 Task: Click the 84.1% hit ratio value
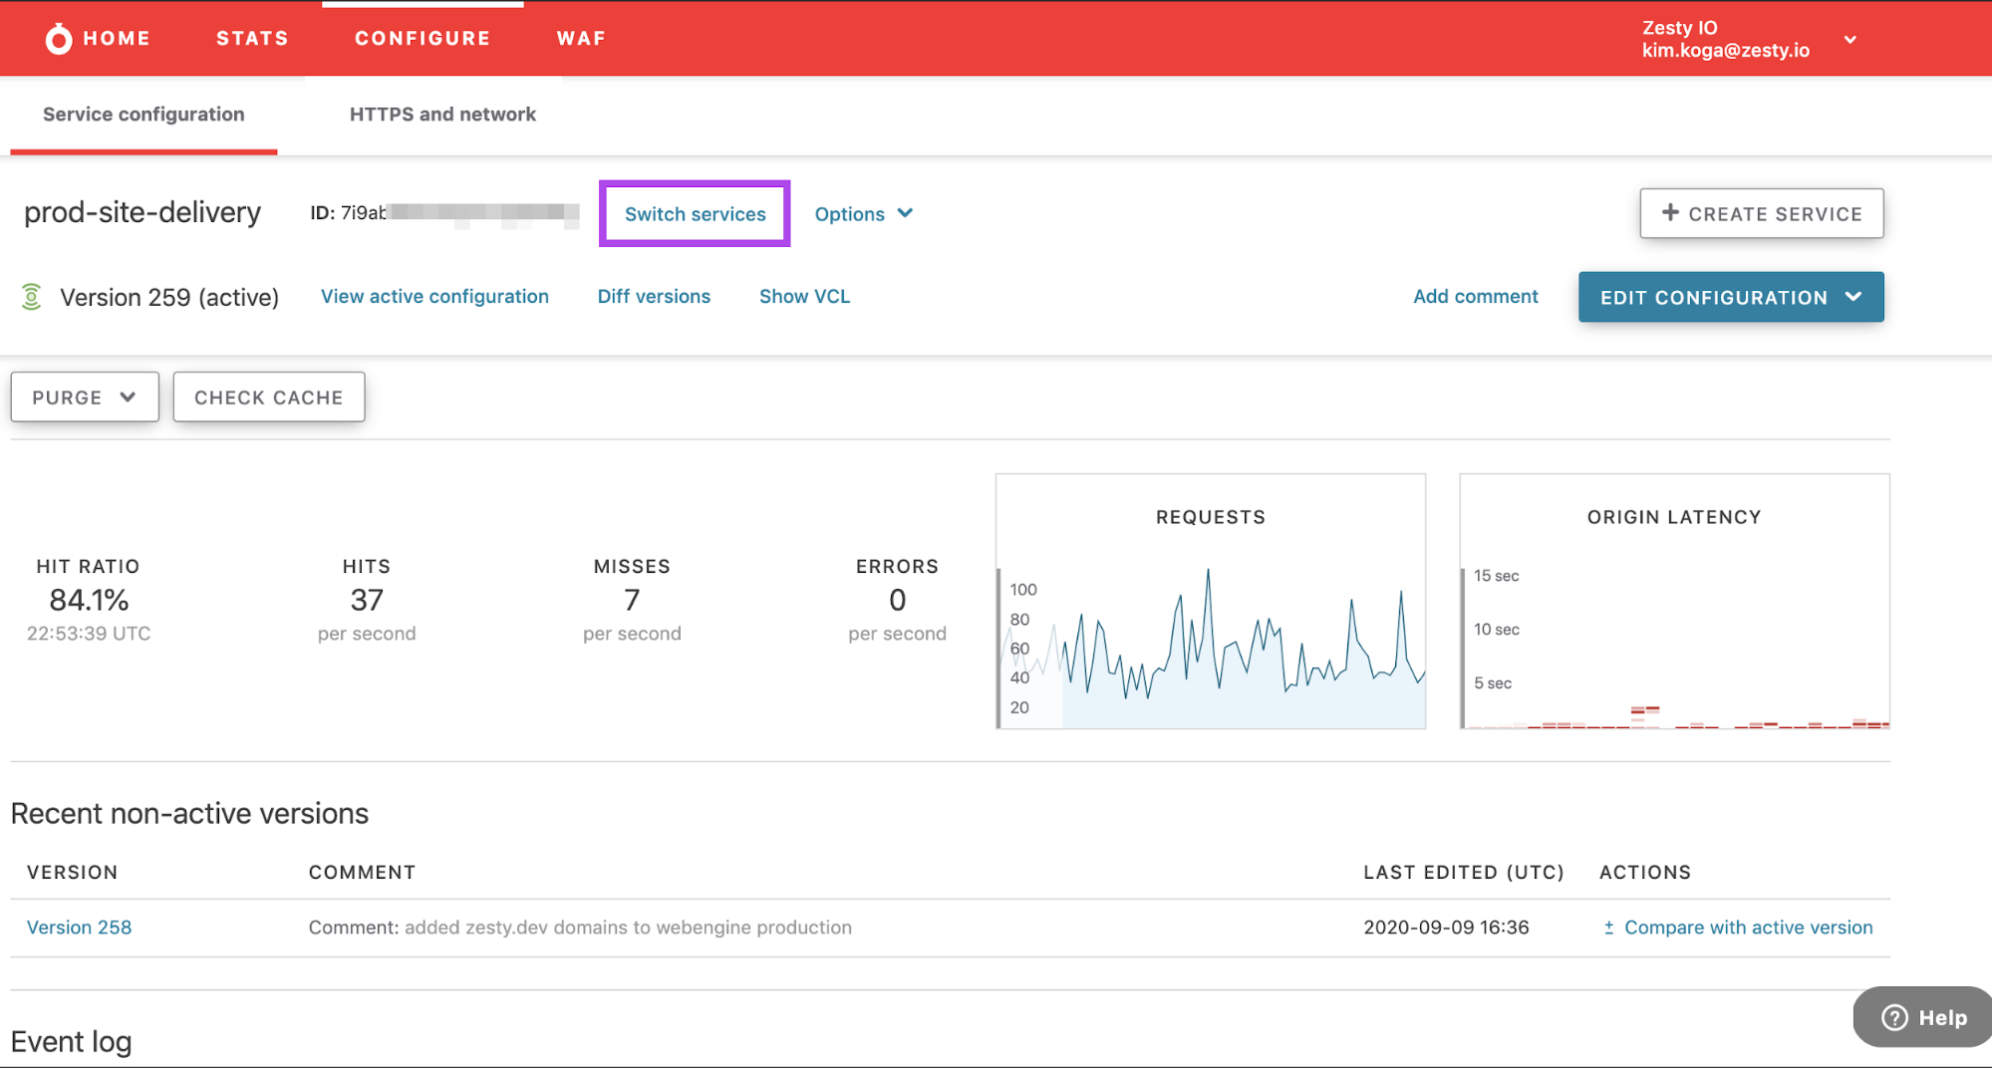(x=89, y=600)
